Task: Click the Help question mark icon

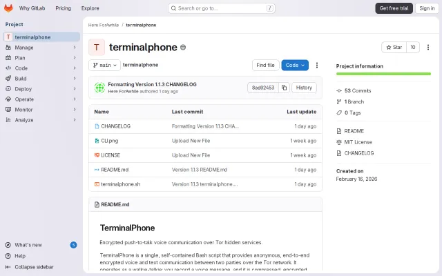Action: [x=8, y=256]
